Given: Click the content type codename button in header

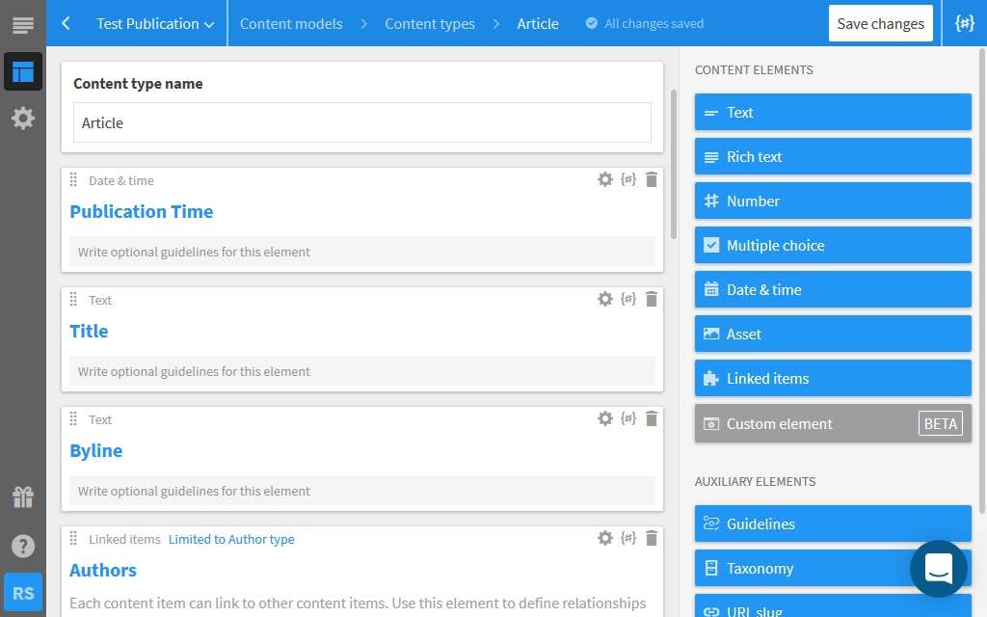Looking at the screenshot, I should pos(964,23).
